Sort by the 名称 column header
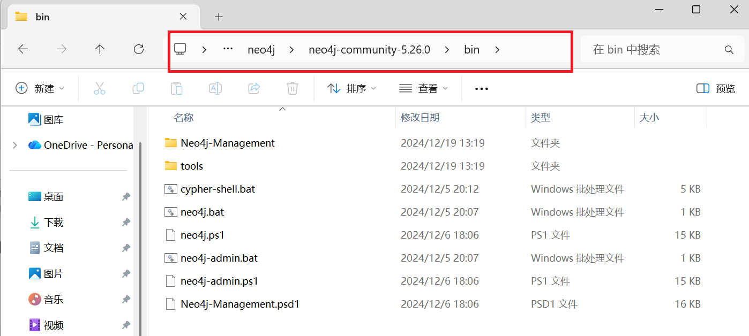Viewport: 749px width, 336px height. coord(184,118)
